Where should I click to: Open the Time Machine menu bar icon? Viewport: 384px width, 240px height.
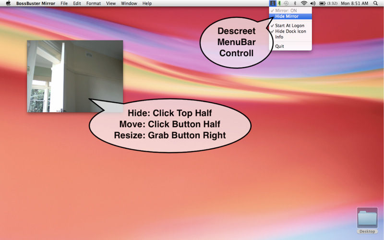pos(286,3)
